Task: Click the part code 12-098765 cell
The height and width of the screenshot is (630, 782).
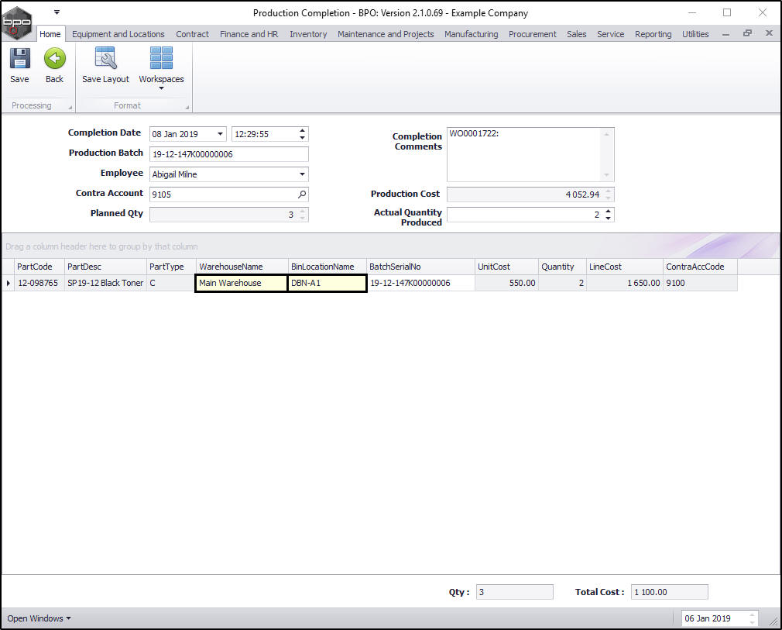Action: tap(39, 283)
